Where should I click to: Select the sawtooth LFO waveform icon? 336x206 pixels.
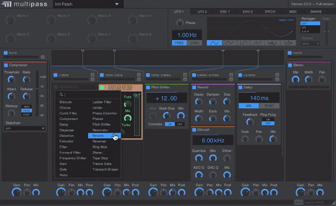pos(257,43)
